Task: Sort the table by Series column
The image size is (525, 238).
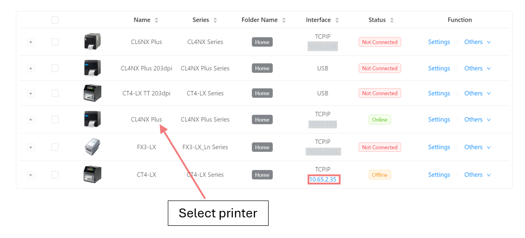Action: click(x=215, y=20)
